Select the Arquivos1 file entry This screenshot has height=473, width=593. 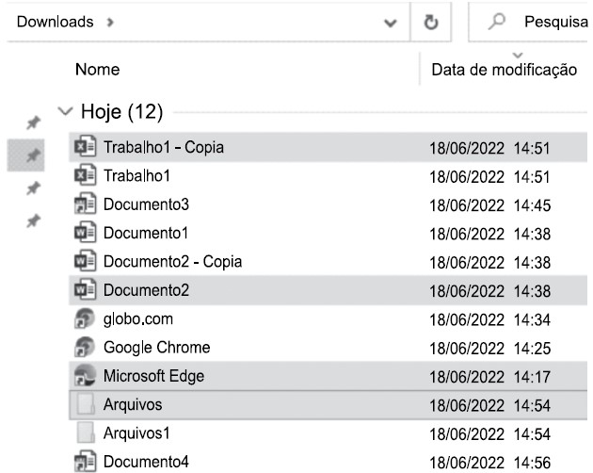(133, 433)
